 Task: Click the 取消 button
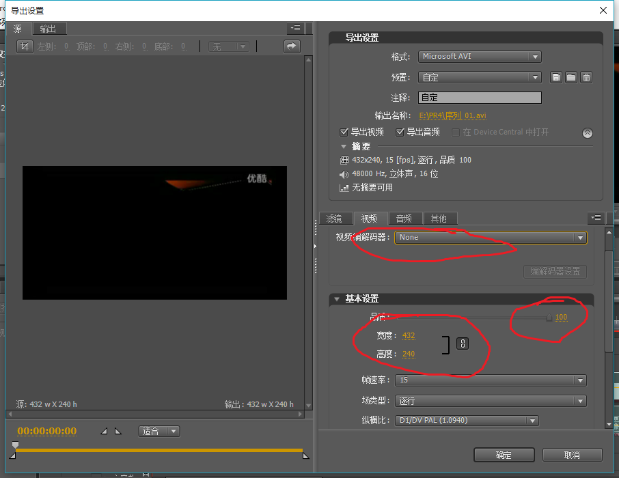pyautogui.click(x=572, y=455)
